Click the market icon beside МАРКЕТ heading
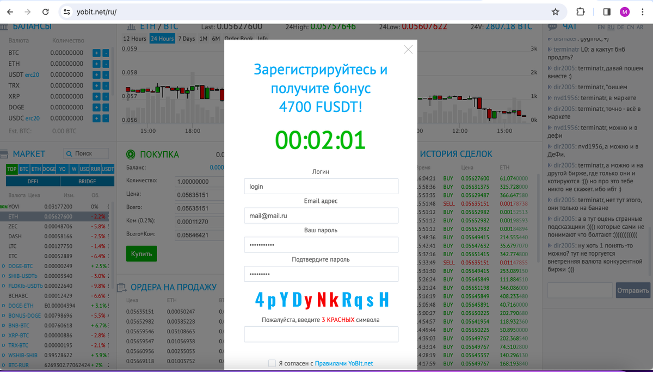 point(4,154)
